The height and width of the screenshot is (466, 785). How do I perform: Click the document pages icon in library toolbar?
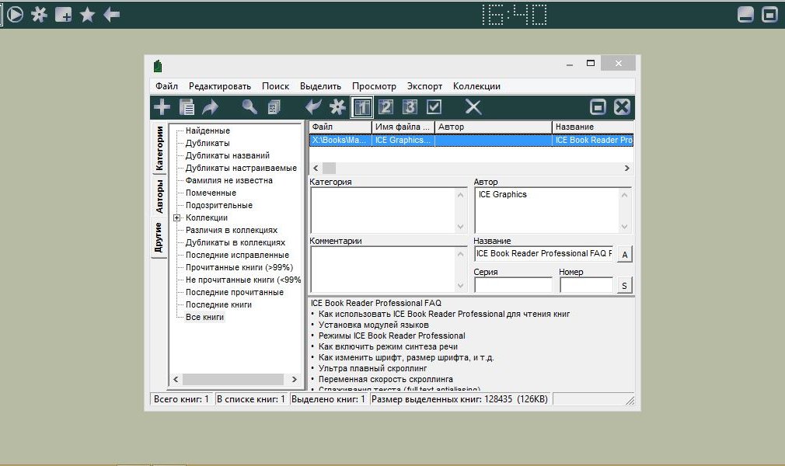click(x=187, y=106)
